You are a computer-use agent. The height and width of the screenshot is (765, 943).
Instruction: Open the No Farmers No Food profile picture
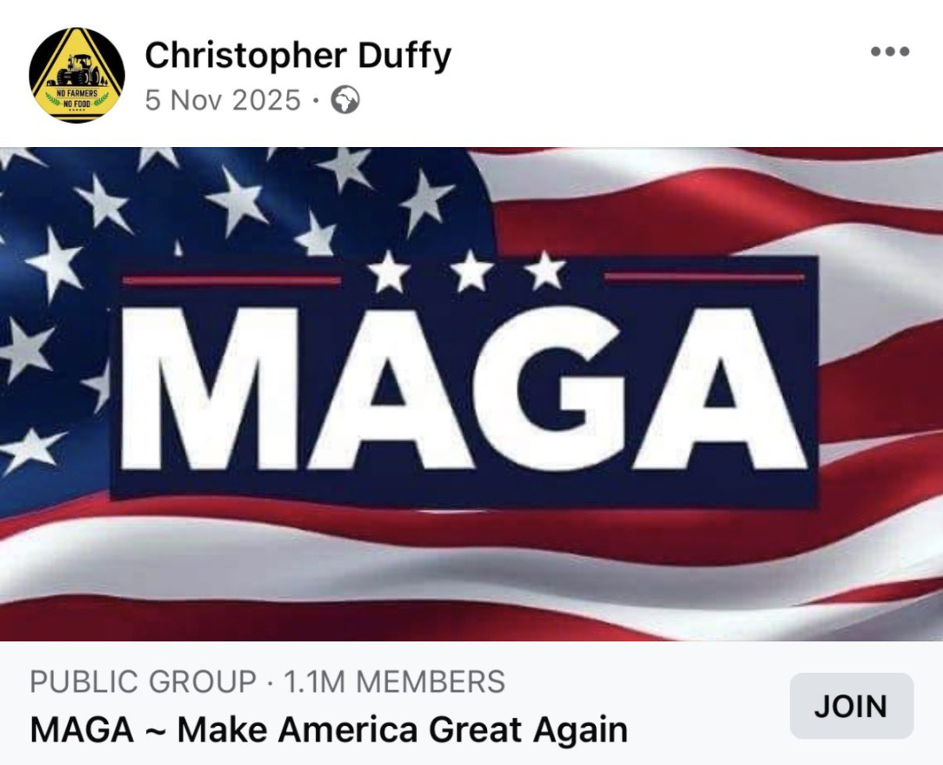77,75
